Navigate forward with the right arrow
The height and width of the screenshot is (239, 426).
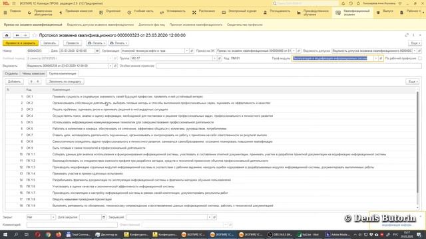(x=25, y=35)
